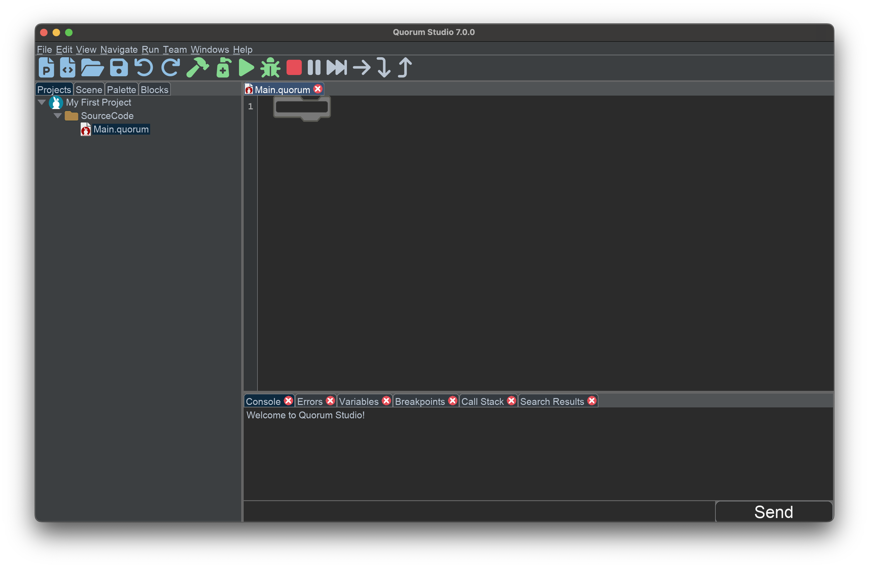Click the Main.quorum editor tab
The width and height of the screenshot is (869, 568).
pyautogui.click(x=282, y=90)
